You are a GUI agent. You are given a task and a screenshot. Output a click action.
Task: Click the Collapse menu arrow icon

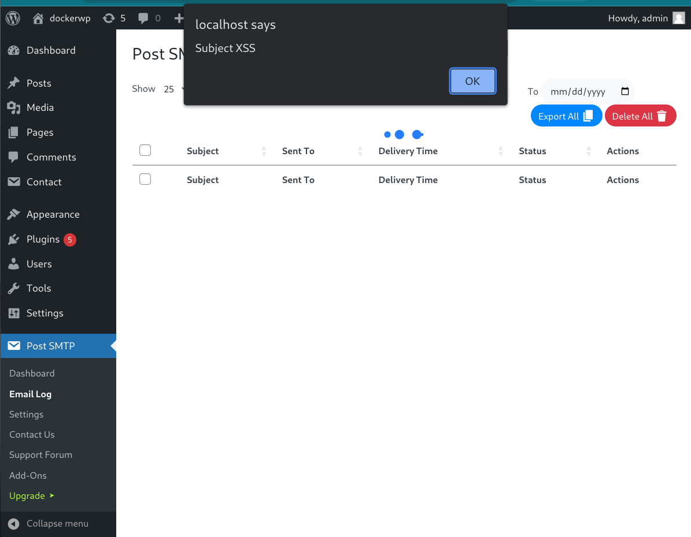[14, 524]
